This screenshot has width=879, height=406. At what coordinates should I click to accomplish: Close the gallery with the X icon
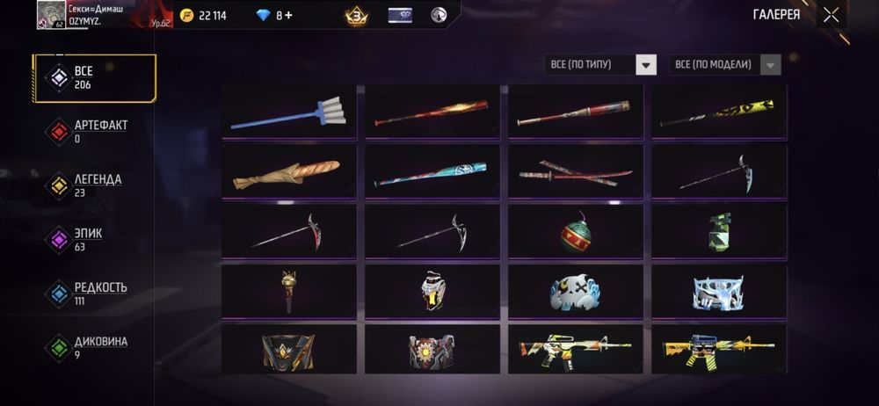(x=831, y=16)
